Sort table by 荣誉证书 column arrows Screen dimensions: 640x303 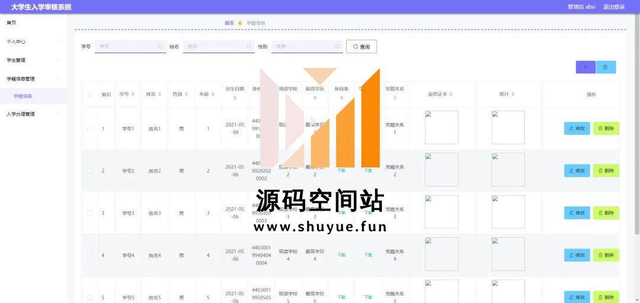[451, 94]
